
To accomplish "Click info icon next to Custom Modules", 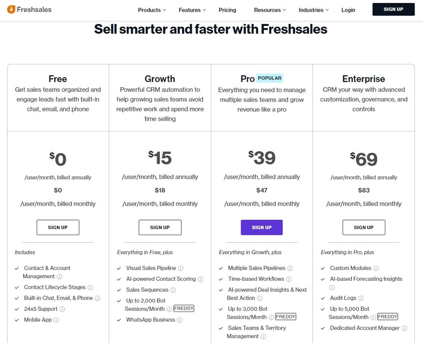I will 376,268.
